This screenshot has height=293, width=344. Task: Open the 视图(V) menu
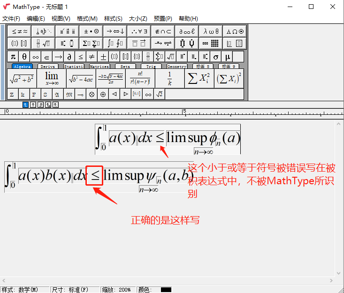61,19
